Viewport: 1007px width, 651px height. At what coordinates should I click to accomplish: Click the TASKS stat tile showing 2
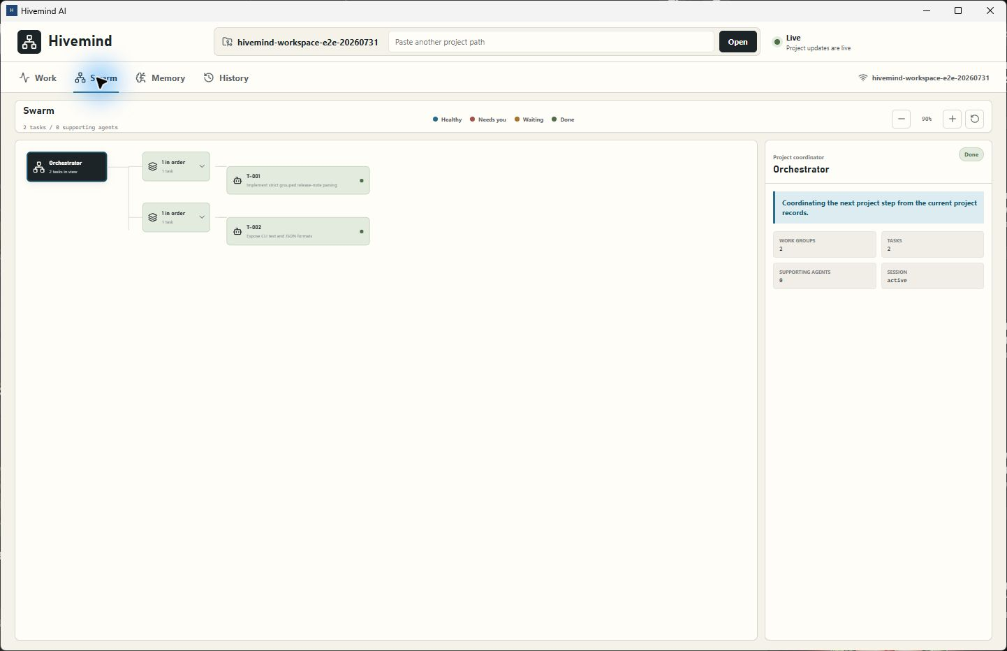point(932,244)
